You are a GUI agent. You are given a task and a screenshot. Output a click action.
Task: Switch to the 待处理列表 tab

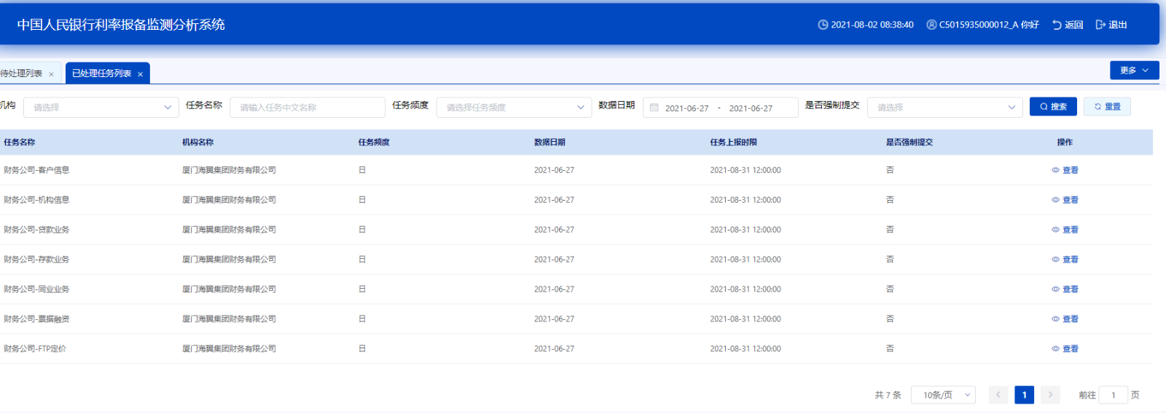[21, 73]
